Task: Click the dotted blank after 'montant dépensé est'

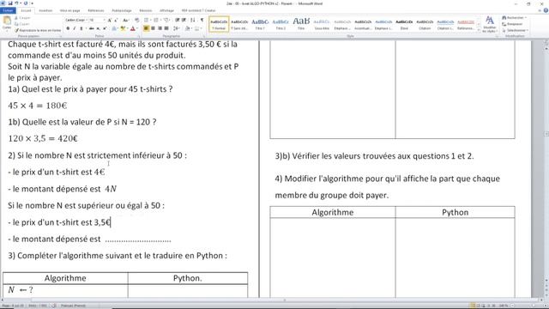Action: [x=138, y=239]
